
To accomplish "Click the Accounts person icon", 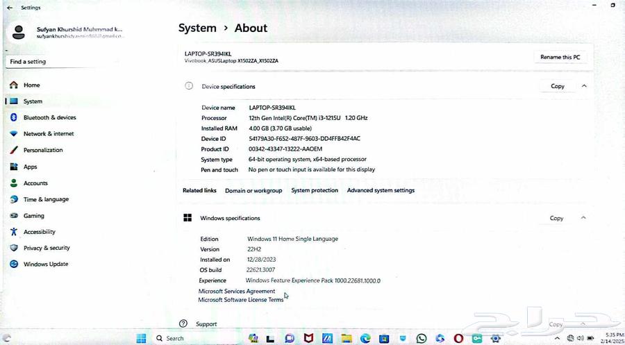I will pyautogui.click(x=14, y=183).
